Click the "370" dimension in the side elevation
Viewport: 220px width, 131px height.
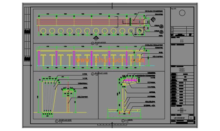[63, 77]
